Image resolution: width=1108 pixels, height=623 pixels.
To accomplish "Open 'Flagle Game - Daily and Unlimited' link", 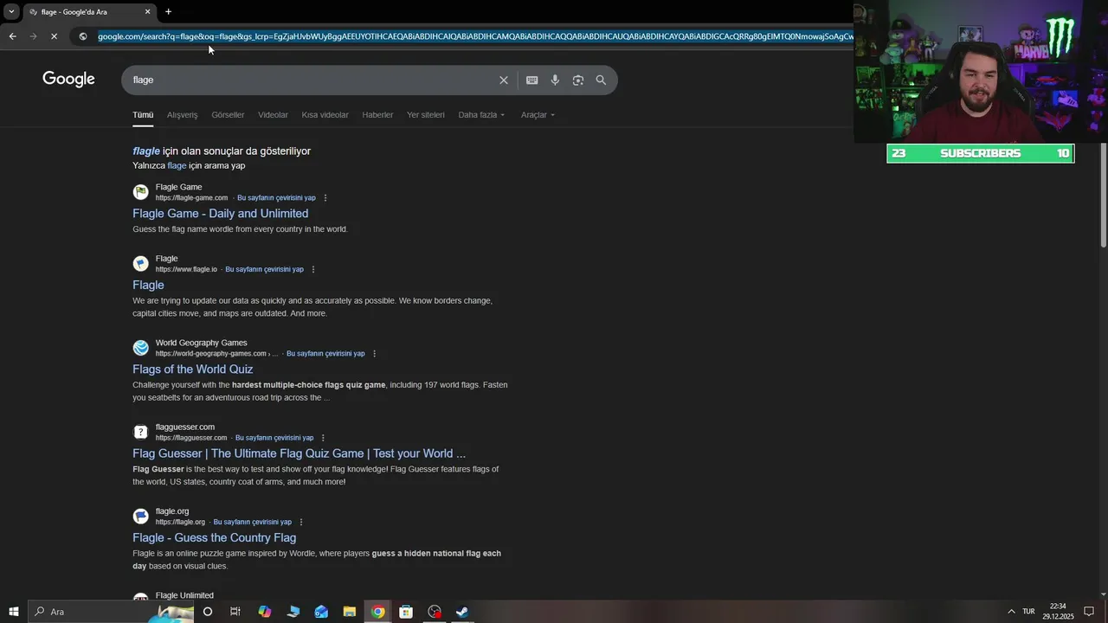I will point(220,213).
